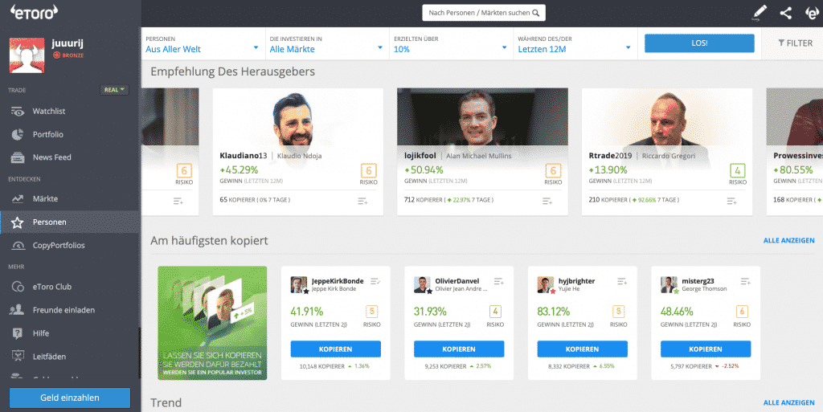Click KOPIEREN for misterg23
The width and height of the screenshot is (823, 412).
pos(706,349)
